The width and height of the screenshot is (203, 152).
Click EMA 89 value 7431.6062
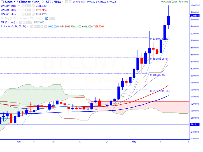coord(41,6)
